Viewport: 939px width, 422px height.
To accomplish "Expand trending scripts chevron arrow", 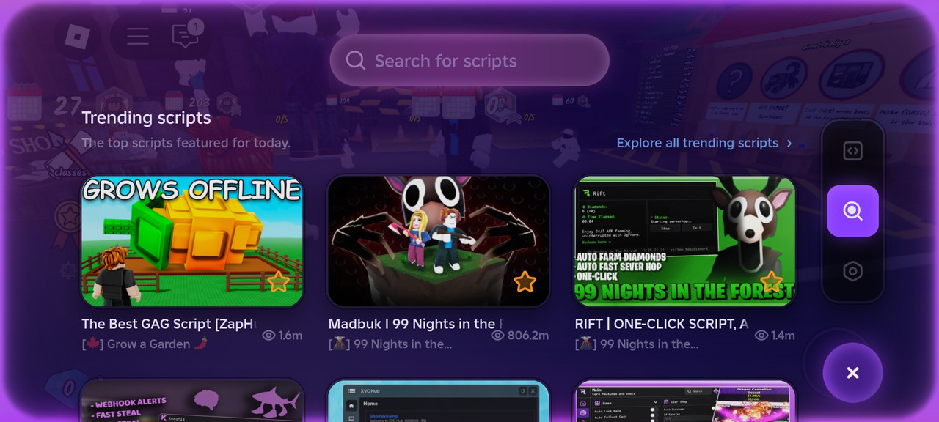I will click(789, 144).
